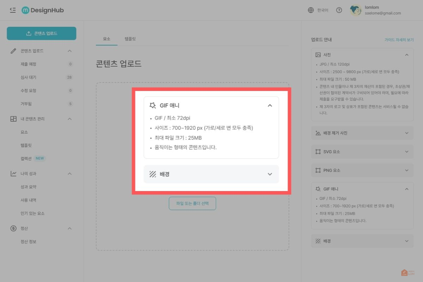This screenshot has width=423, height=282.
Task: Click the striped 배경 icon in the right panel
Action: coord(318,241)
